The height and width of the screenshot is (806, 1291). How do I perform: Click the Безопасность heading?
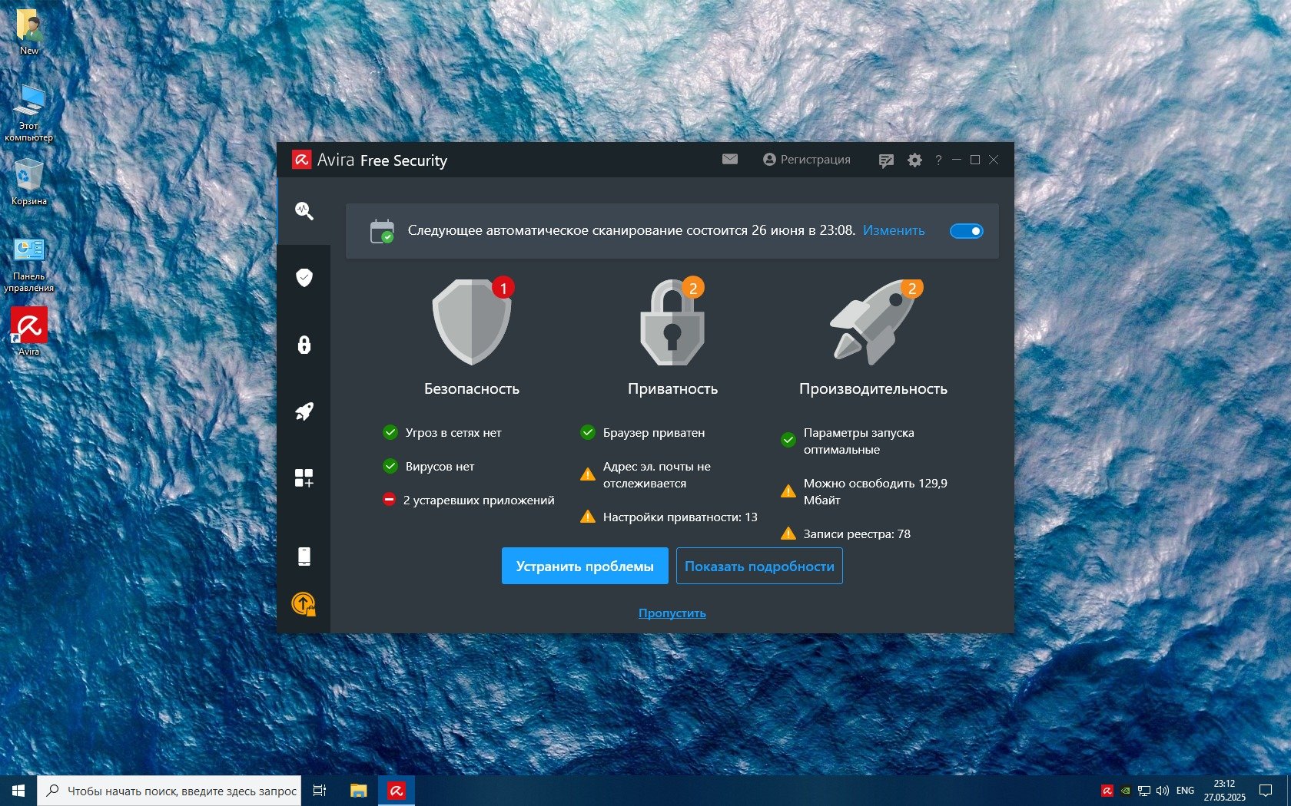pos(472,388)
